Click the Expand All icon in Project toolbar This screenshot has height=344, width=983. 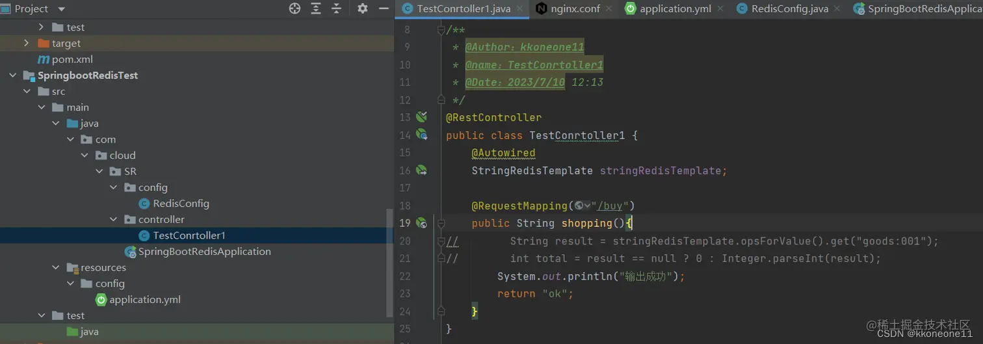(x=316, y=8)
